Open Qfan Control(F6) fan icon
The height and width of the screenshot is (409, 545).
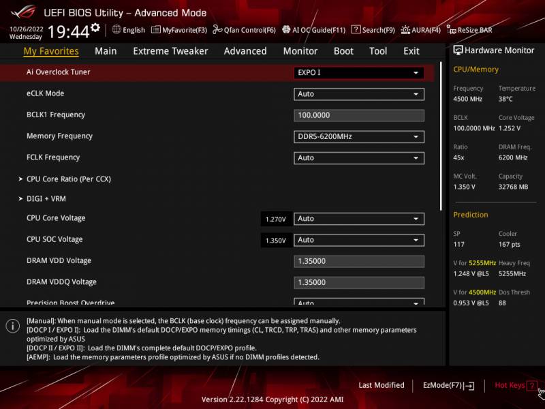click(x=217, y=29)
